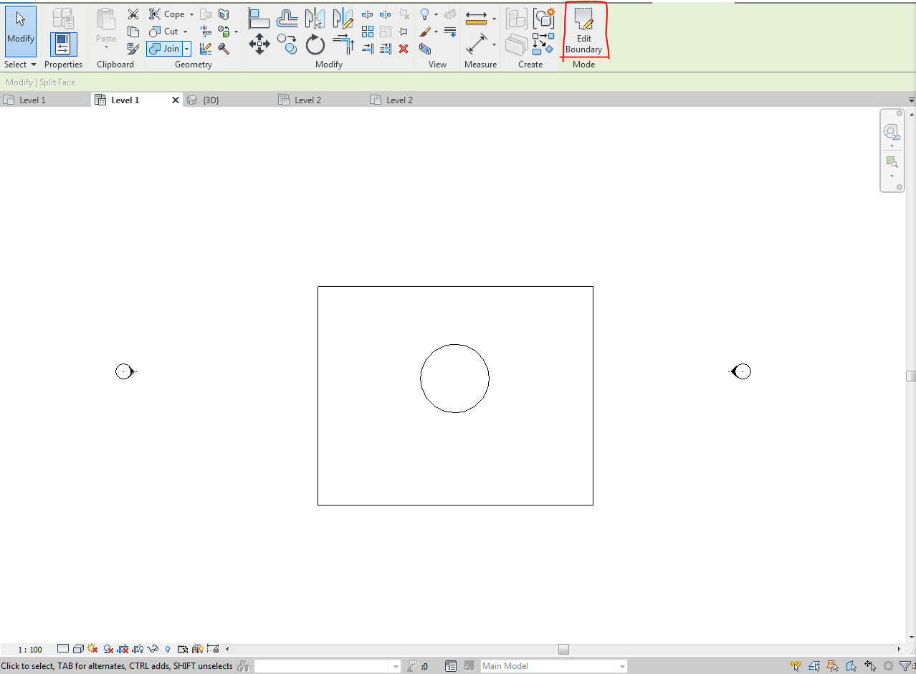Click Temporary Hide/Isolate glasses icon
Viewport: 916px width, 674px height.
tap(153, 649)
